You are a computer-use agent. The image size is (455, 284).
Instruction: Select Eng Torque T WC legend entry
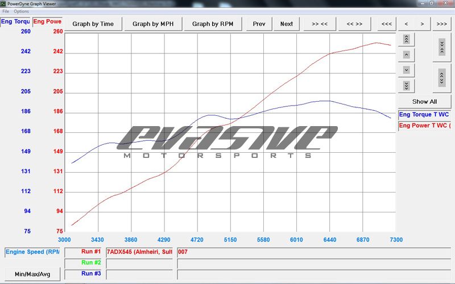(424, 115)
